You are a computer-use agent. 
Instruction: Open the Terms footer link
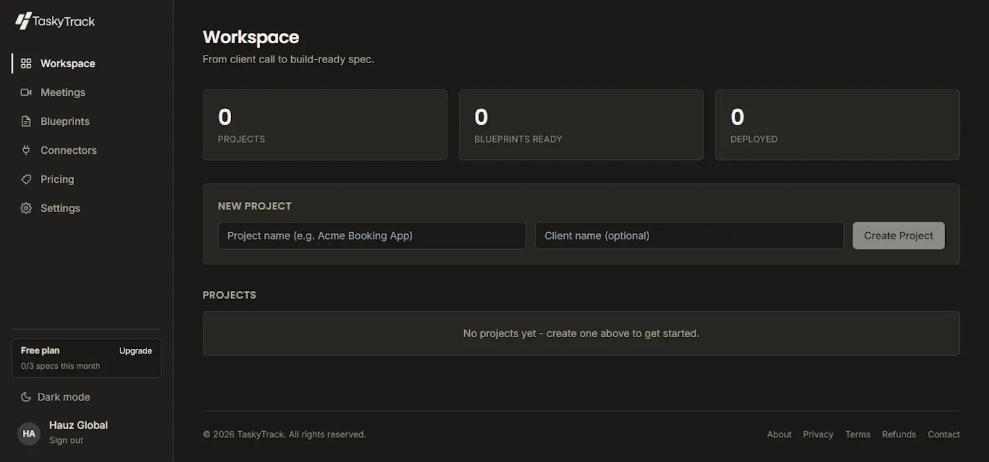(857, 435)
